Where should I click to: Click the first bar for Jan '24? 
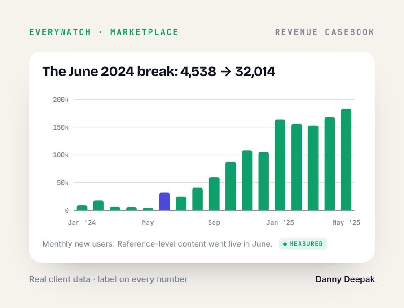[82, 208]
